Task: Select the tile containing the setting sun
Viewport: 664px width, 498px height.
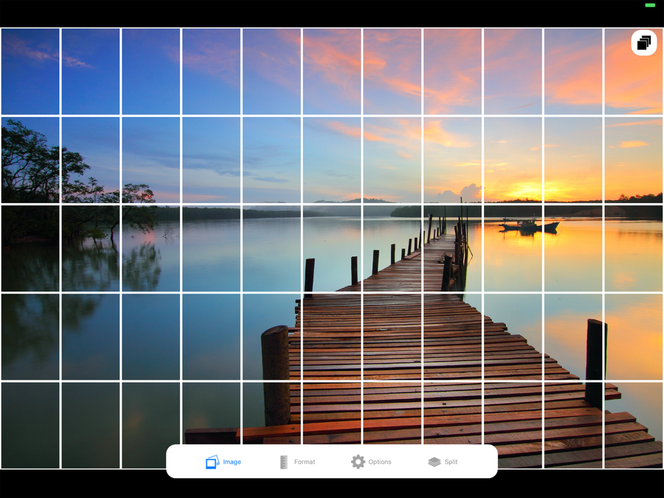Action: pyautogui.click(x=513, y=159)
